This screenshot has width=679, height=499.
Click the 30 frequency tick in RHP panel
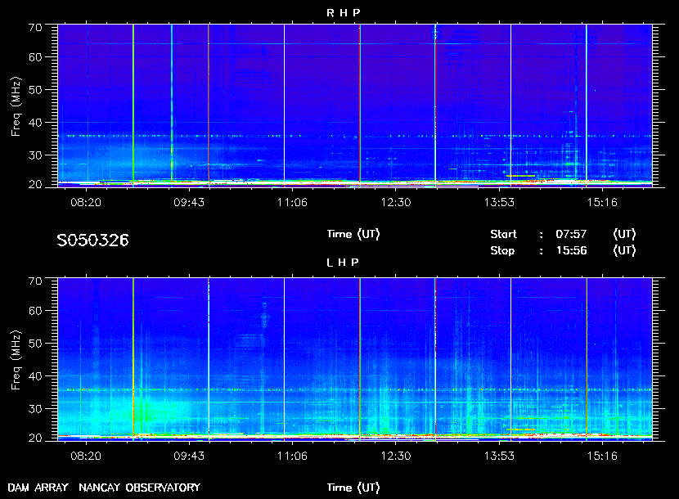[35, 155]
